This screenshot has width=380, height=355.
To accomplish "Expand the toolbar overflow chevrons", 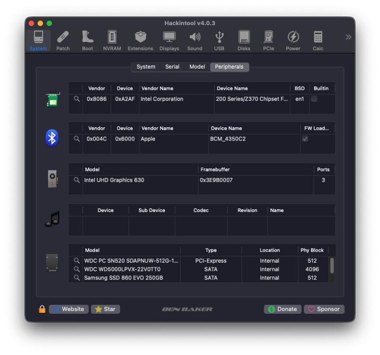I will pyautogui.click(x=348, y=37).
